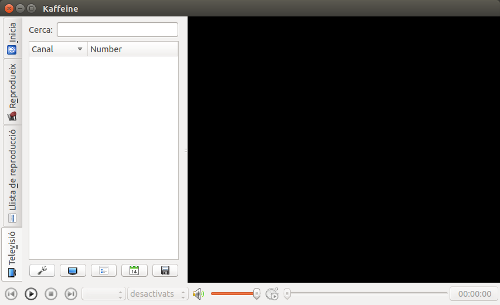This screenshot has width=500, height=305.
Task: Open the program guide calendar button
Action: pyautogui.click(x=134, y=270)
